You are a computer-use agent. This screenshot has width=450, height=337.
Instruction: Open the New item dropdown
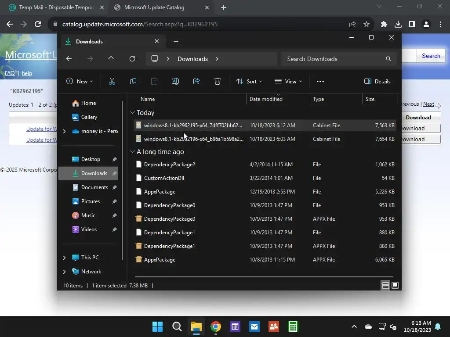tap(80, 81)
